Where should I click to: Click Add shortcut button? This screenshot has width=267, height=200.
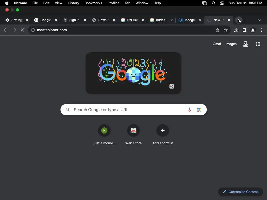pyautogui.click(x=163, y=135)
